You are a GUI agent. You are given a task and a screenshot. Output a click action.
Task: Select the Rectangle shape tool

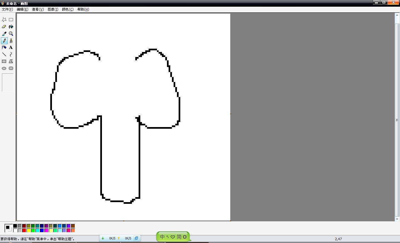point(4,61)
